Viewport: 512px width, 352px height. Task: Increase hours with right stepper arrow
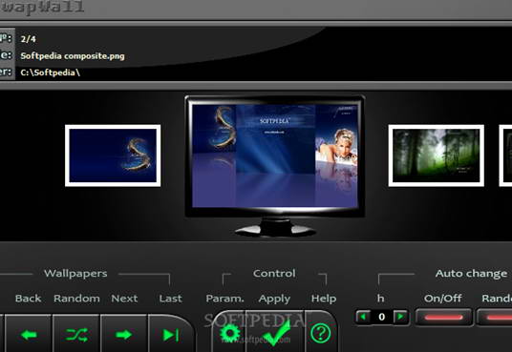pyautogui.click(x=400, y=317)
